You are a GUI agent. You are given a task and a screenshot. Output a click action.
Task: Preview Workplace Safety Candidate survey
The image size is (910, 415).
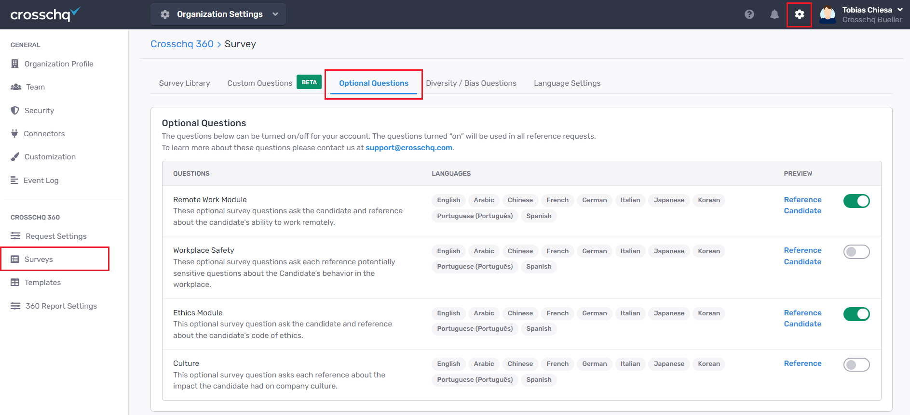(x=802, y=262)
